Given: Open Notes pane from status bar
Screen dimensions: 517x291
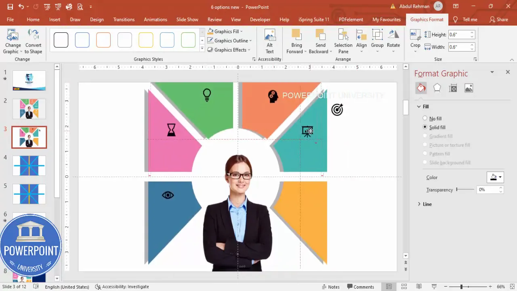Looking at the screenshot, I should point(330,287).
